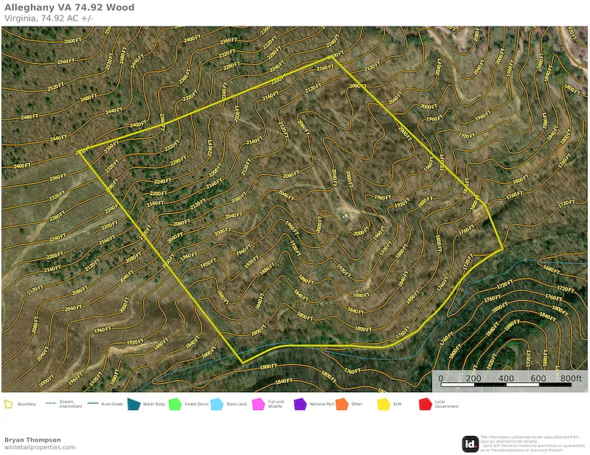Click the red Local Government legend icon
The width and height of the screenshot is (590, 455).
click(x=426, y=404)
